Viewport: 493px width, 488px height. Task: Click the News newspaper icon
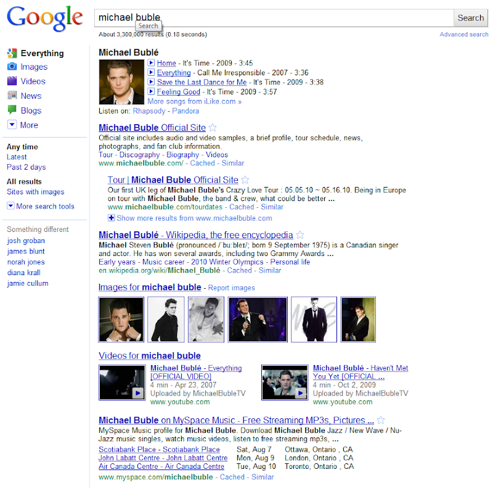tap(12, 96)
